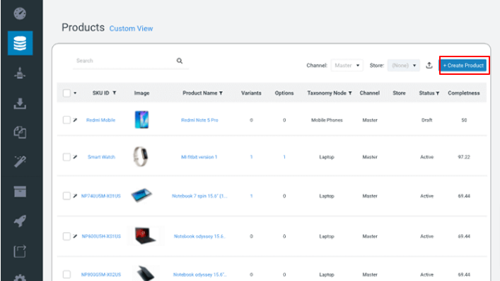This screenshot has width=500, height=281.
Task: Expand the Store (None) dropdown
Action: (x=403, y=65)
